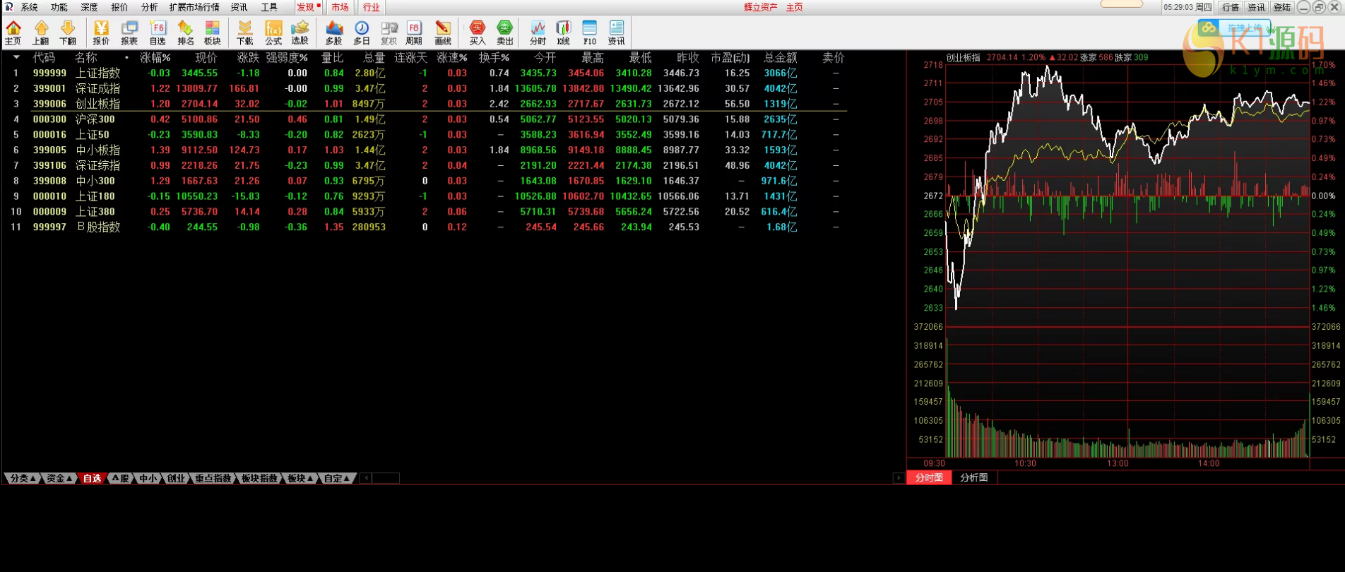This screenshot has width=1345, height=572.
Task: Open the column header dropdown arrow beside 代码
Action: 16,57
